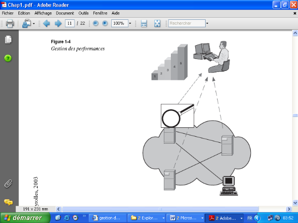Click the fit width scrolling icon
This screenshot has width=298, height=223.
point(144,23)
